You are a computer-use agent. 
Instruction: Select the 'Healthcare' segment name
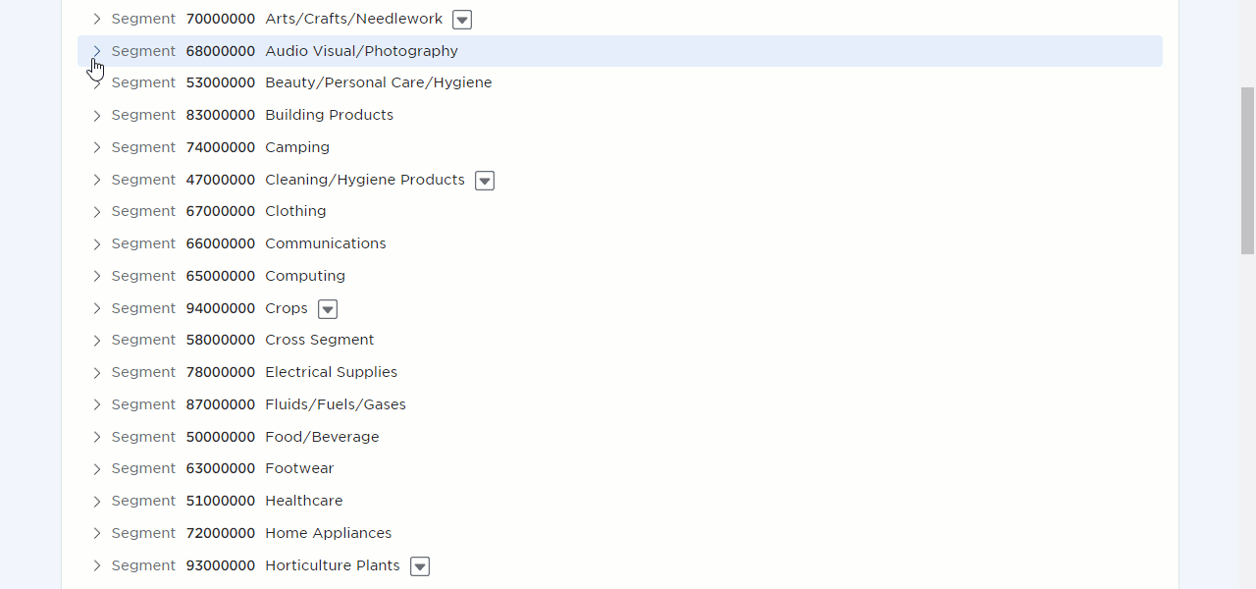304,501
